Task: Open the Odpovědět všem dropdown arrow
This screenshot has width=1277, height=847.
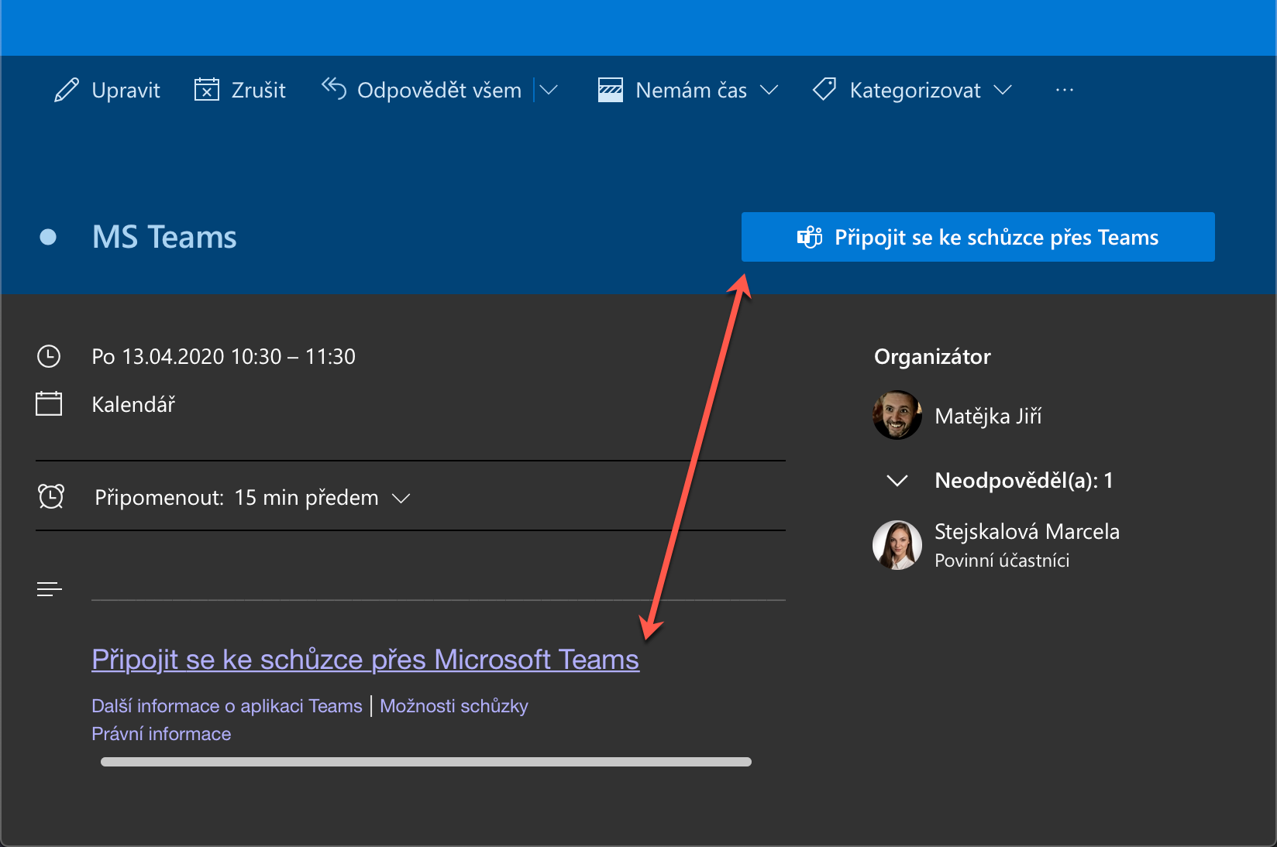Action: coord(549,91)
